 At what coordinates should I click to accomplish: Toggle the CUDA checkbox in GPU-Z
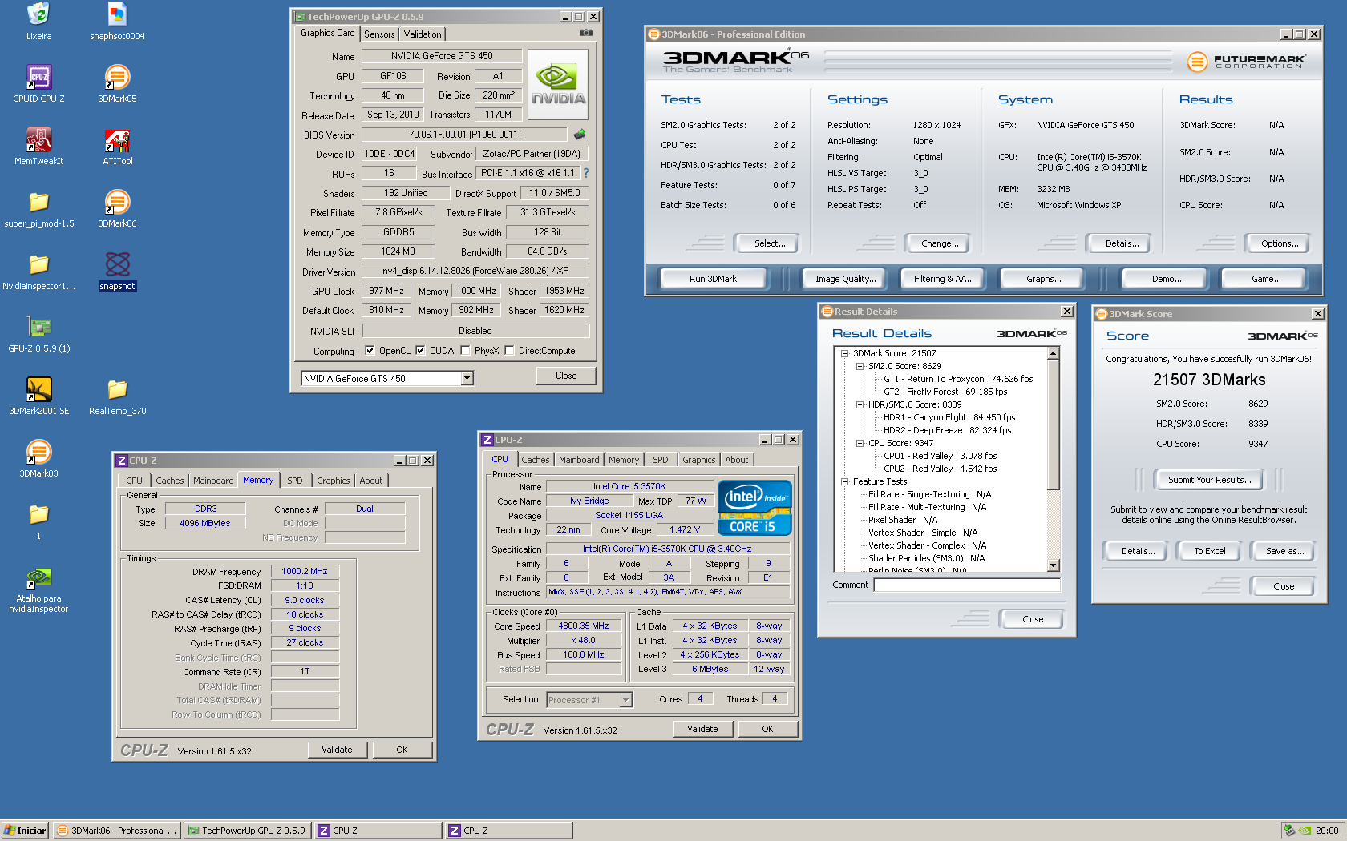pos(420,350)
